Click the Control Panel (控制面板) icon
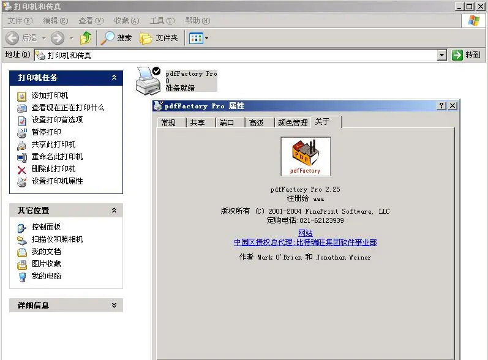The height and width of the screenshot is (360, 488). point(21,228)
